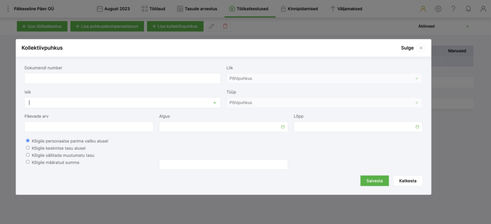Click the määratud summa amount field
The image size is (491, 224).
[223, 164]
